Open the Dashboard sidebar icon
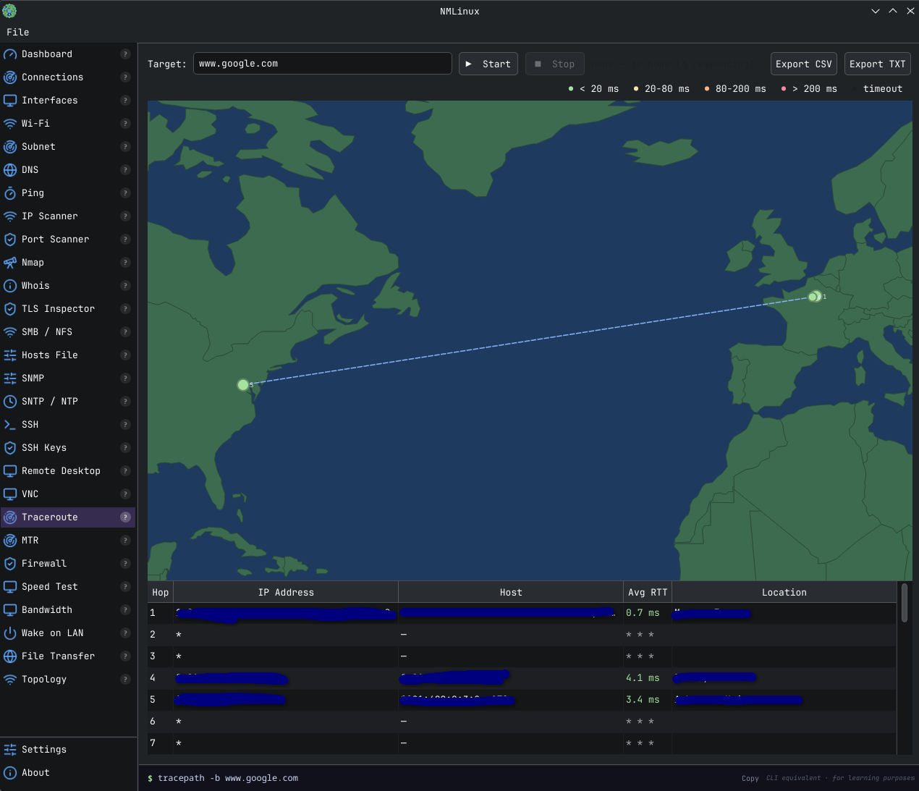This screenshot has height=791, width=919. (10, 54)
